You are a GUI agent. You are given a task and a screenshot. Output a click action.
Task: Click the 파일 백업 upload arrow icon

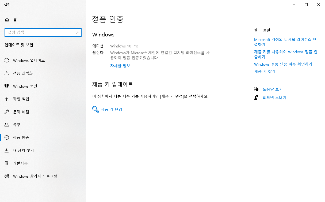click(x=7, y=99)
